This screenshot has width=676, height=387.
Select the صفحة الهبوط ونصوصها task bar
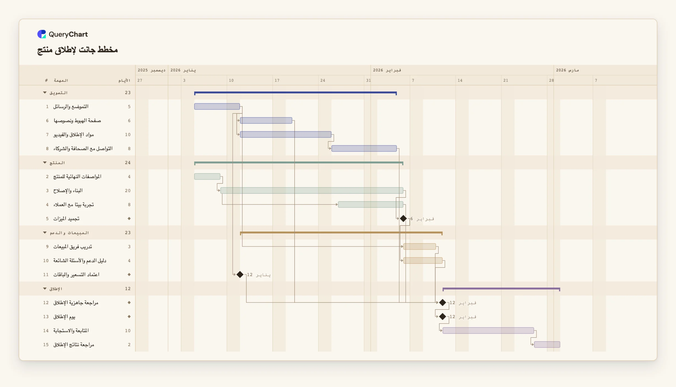click(266, 120)
